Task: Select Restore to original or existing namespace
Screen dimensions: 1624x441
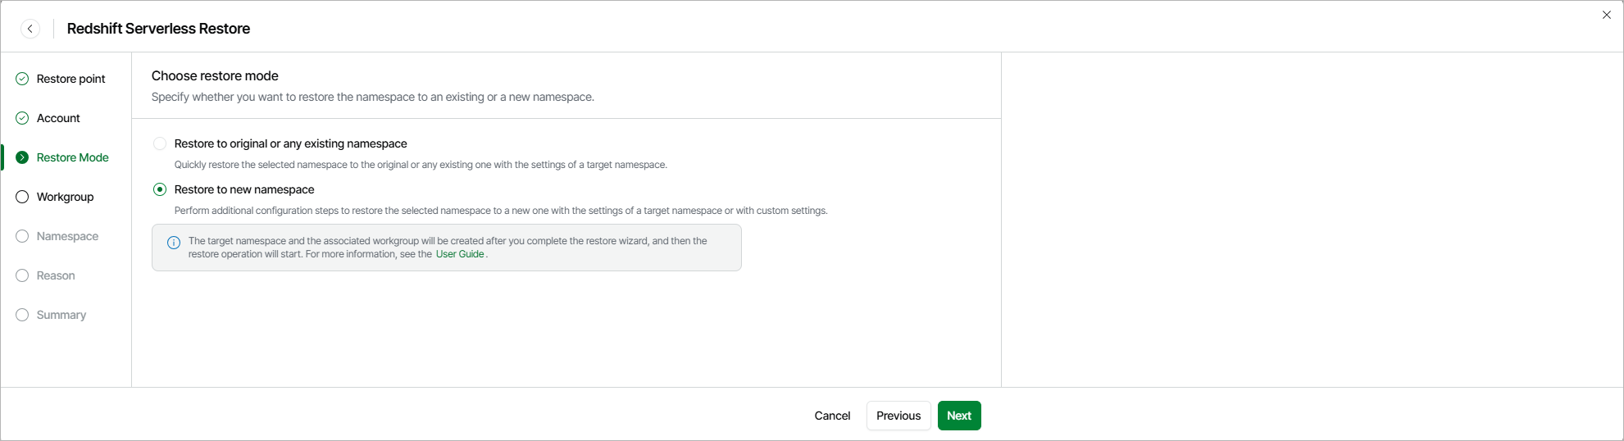Action: (x=160, y=143)
